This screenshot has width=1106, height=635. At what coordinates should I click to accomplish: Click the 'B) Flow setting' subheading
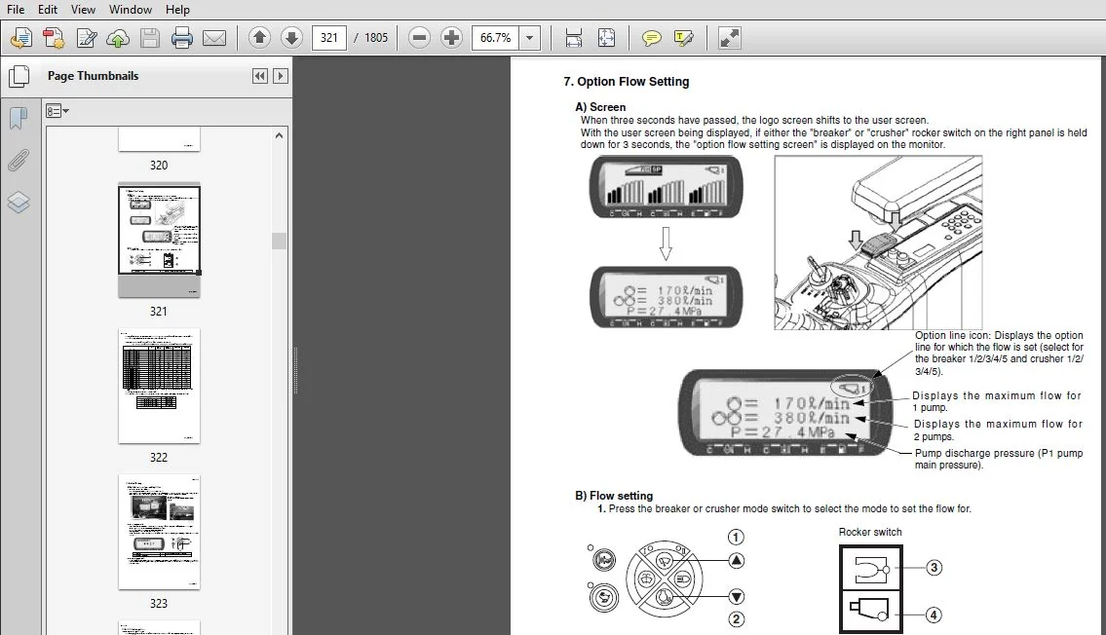pos(614,496)
